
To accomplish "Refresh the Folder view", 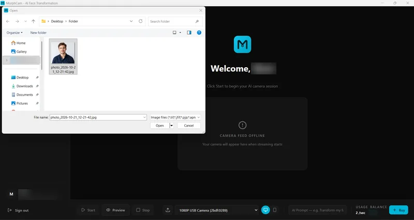I will (x=140, y=21).
